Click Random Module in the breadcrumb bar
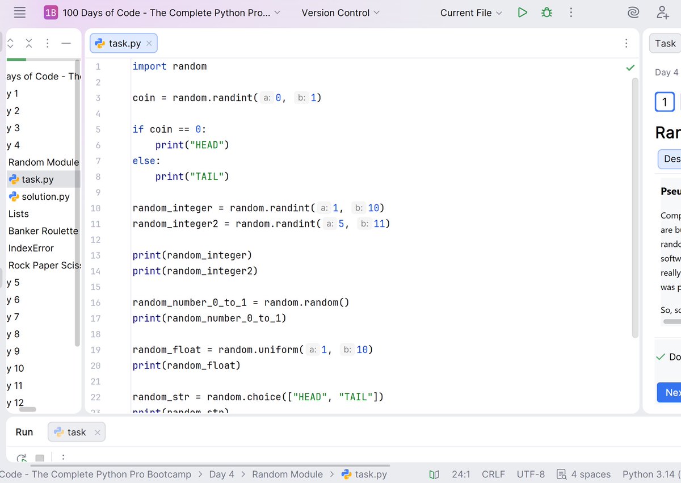 coord(287,474)
